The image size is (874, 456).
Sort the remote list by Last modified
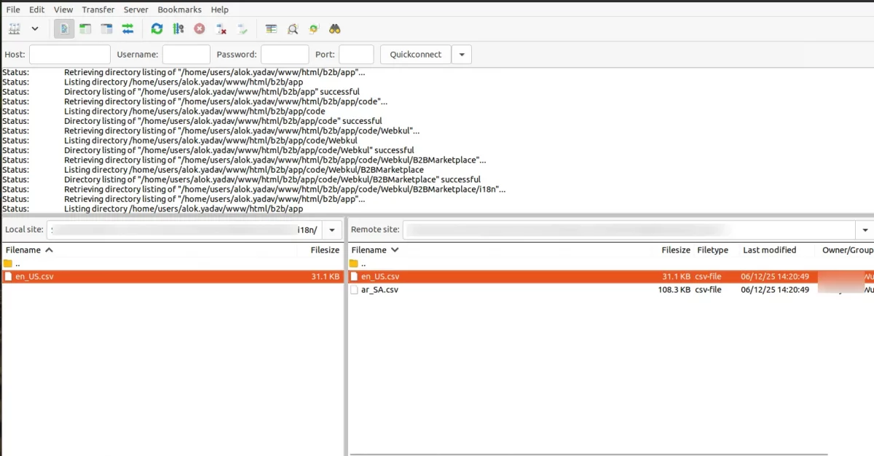[769, 250]
